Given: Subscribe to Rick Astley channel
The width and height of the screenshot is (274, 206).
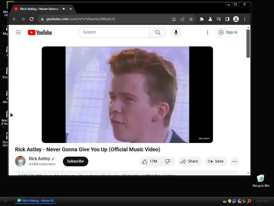Looking at the screenshot, I should [x=75, y=161].
